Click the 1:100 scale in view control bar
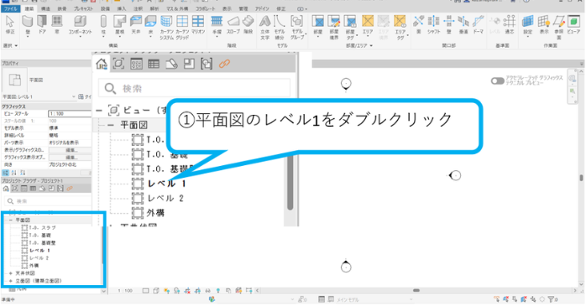Viewport: 586px width, 306px height. point(125,290)
